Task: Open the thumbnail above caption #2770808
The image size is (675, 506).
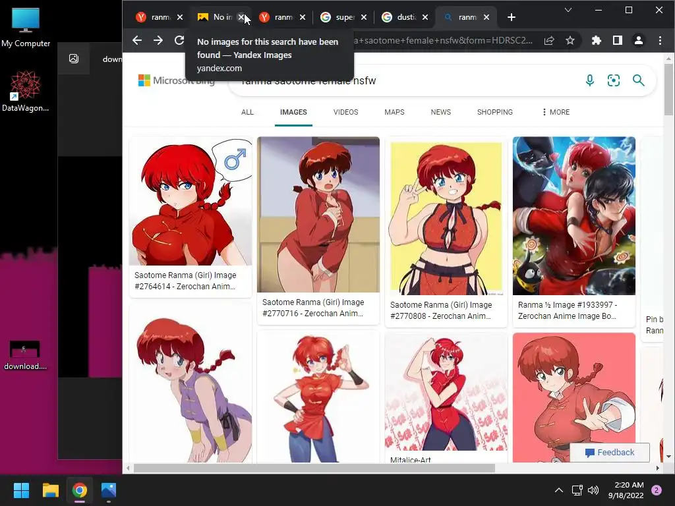Action: click(x=446, y=216)
